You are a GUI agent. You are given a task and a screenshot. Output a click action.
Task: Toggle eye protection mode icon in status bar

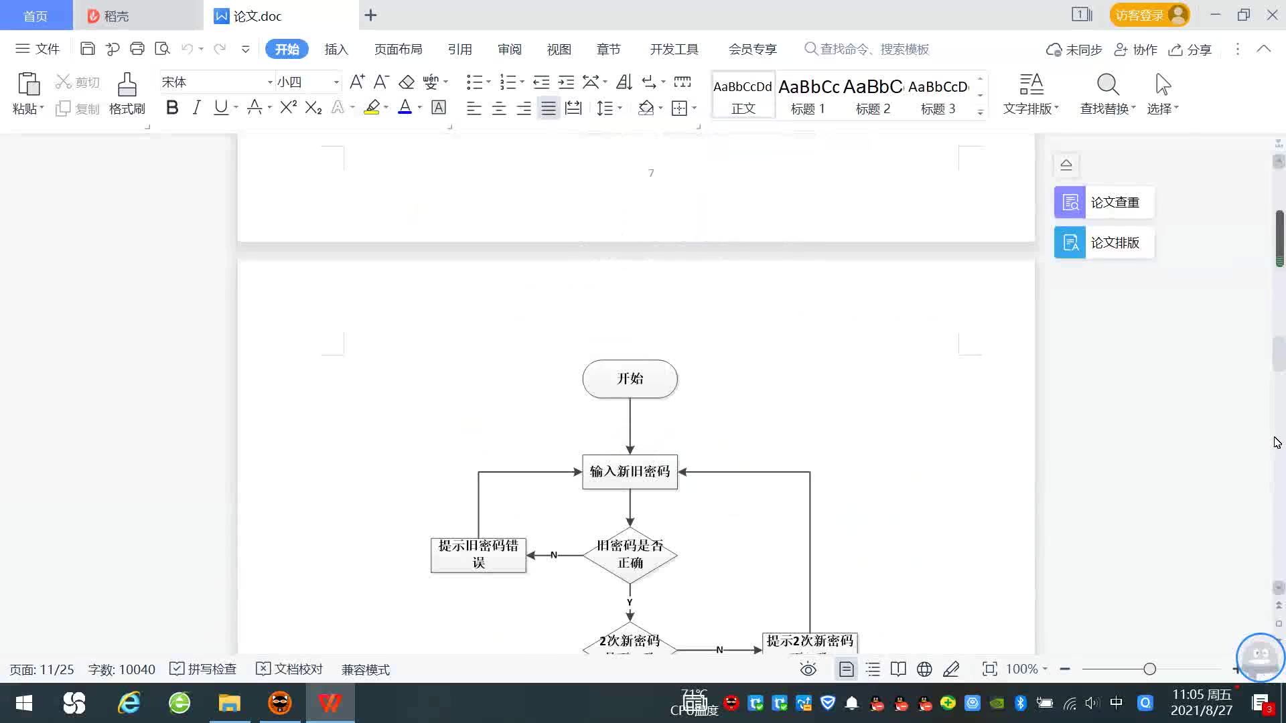(x=808, y=669)
